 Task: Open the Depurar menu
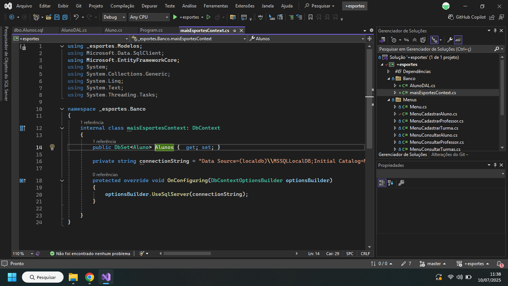click(149, 6)
